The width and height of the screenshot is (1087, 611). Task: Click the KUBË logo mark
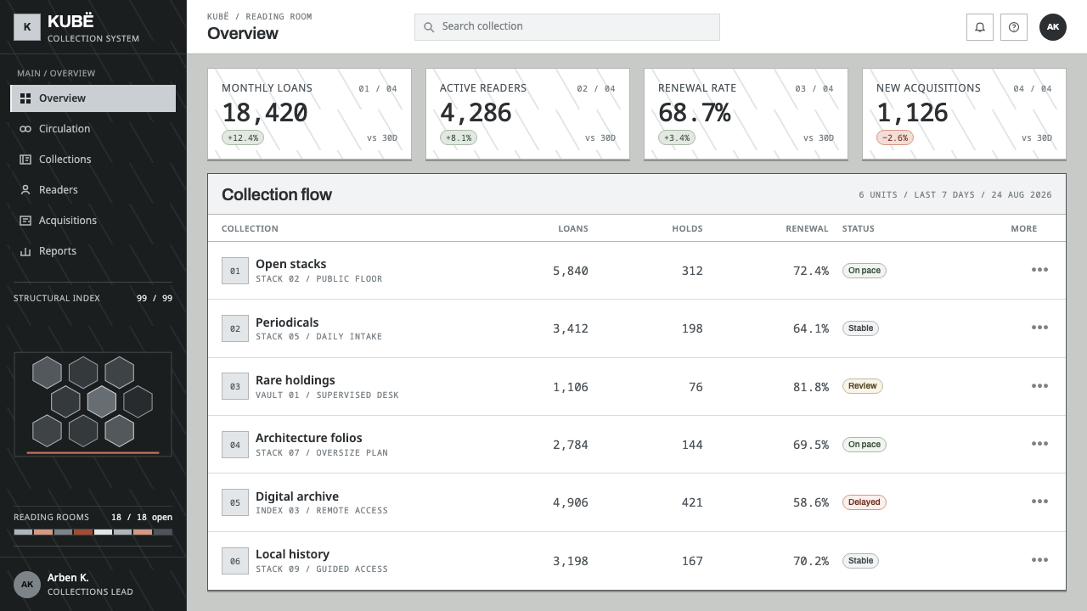tap(27, 27)
